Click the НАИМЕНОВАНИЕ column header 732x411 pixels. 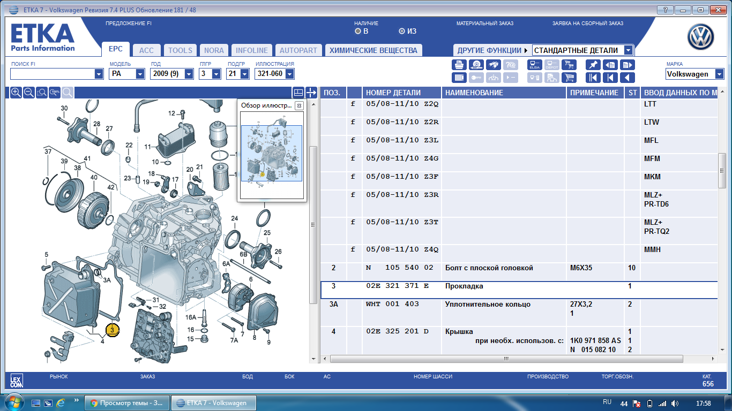[504, 93]
